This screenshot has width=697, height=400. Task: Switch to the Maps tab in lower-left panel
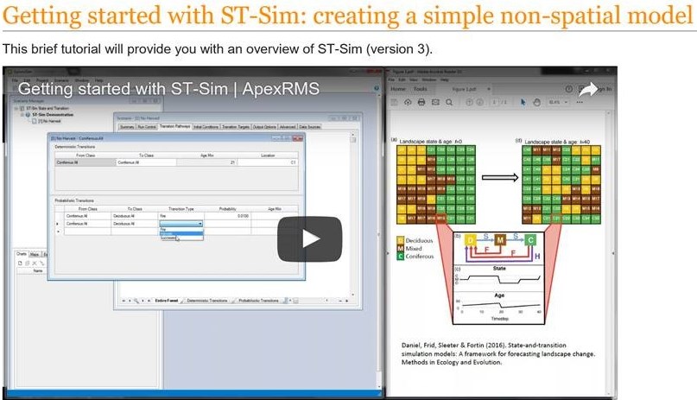[x=35, y=254]
